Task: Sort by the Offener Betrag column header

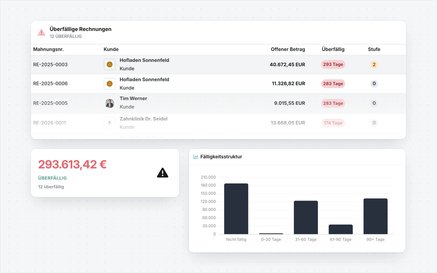Action: [288, 50]
